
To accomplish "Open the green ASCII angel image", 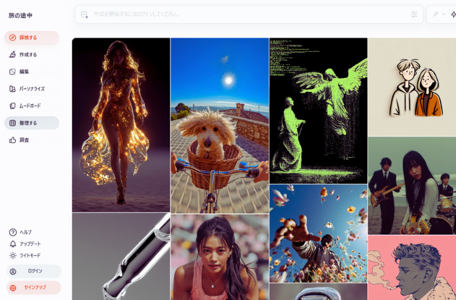I will click(x=318, y=110).
